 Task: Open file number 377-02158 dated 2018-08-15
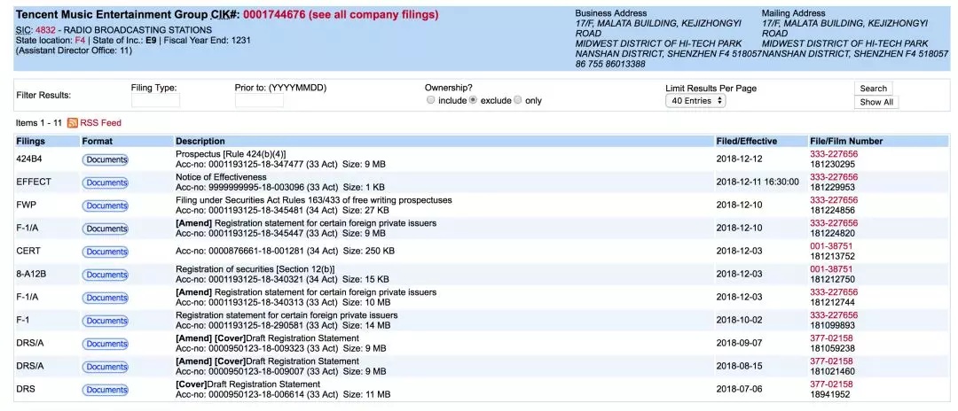(831, 361)
